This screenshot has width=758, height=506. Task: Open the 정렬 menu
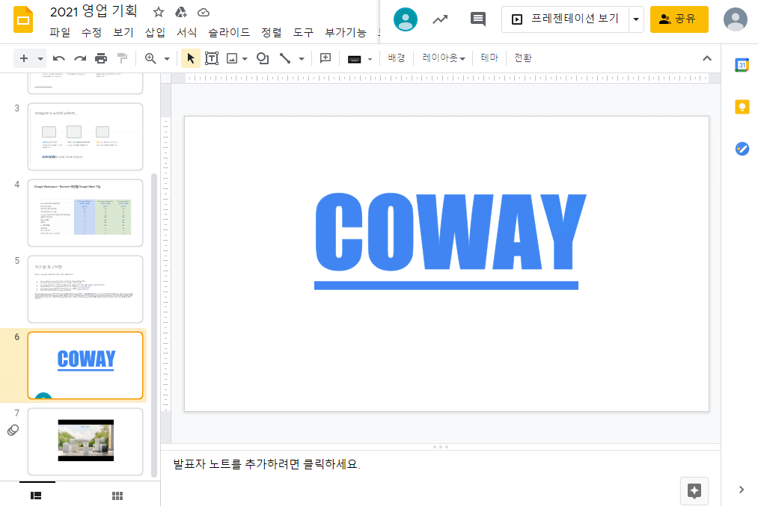271,32
